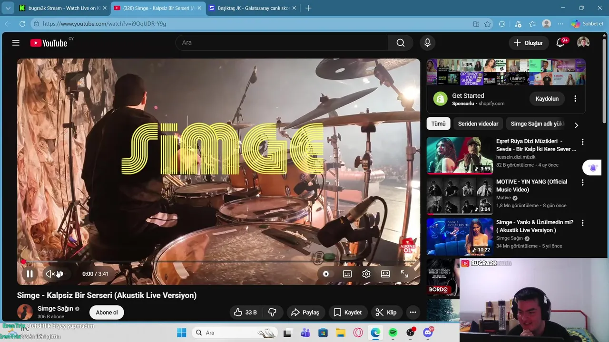Like the video with 33 B likes

pos(246,313)
